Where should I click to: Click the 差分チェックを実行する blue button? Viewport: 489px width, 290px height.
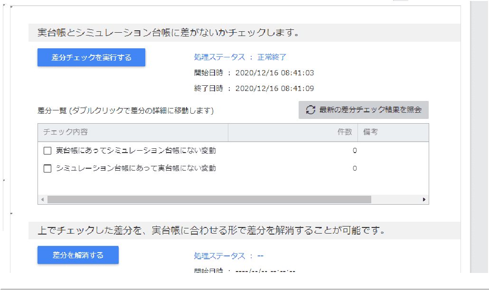point(91,57)
